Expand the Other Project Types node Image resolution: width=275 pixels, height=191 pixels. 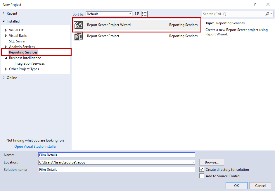(x=6, y=69)
